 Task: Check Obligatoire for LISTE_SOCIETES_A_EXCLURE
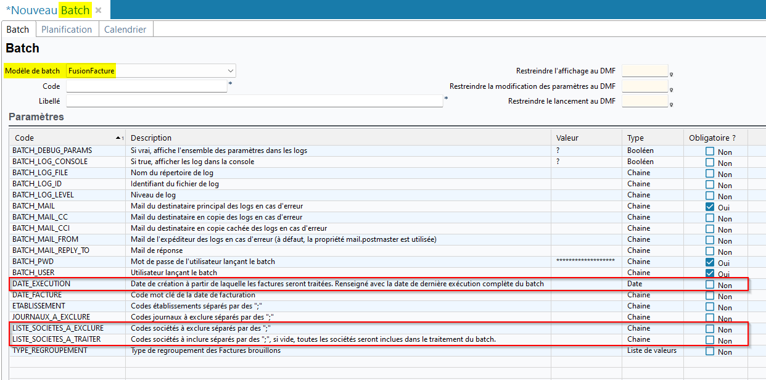coord(710,329)
